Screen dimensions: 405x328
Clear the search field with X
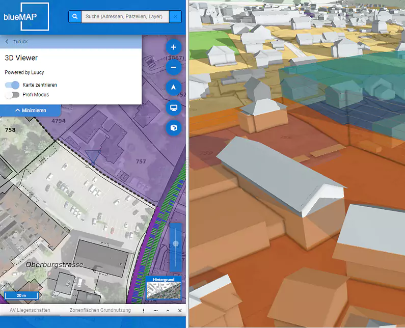pyautogui.click(x=175, y=17)
